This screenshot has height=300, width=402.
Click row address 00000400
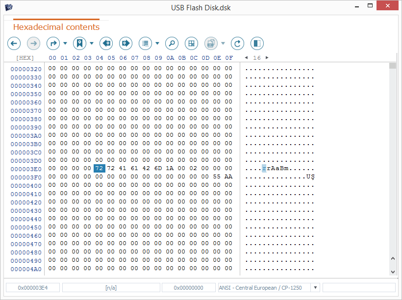point(26,186)
